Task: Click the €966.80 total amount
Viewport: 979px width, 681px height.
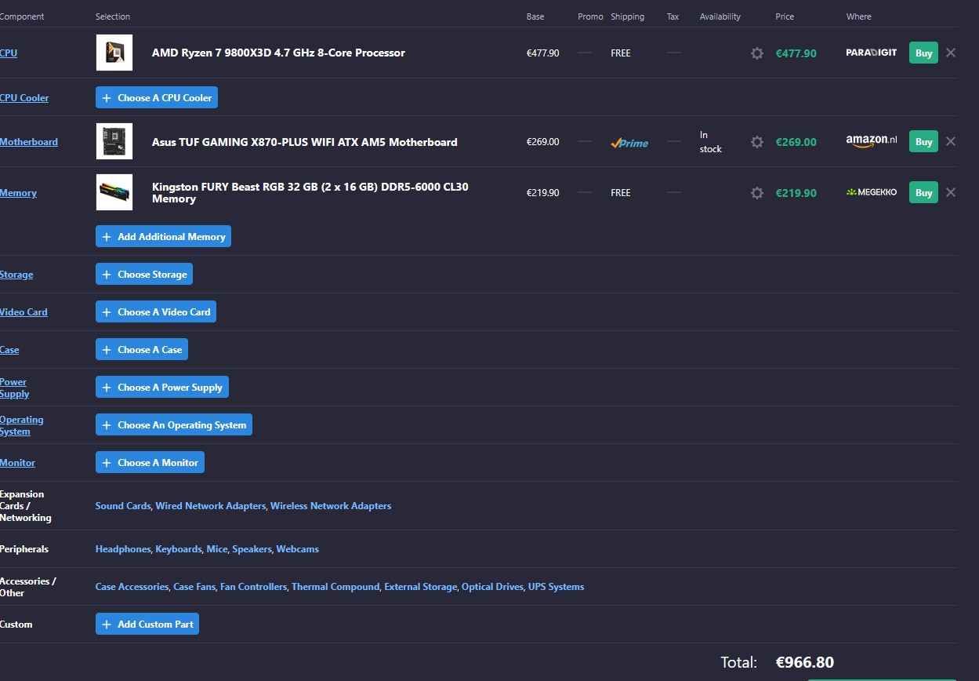Action: point(805,662)
